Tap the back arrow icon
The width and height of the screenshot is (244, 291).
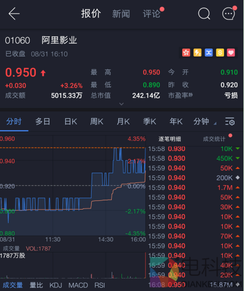click(14, 14)
